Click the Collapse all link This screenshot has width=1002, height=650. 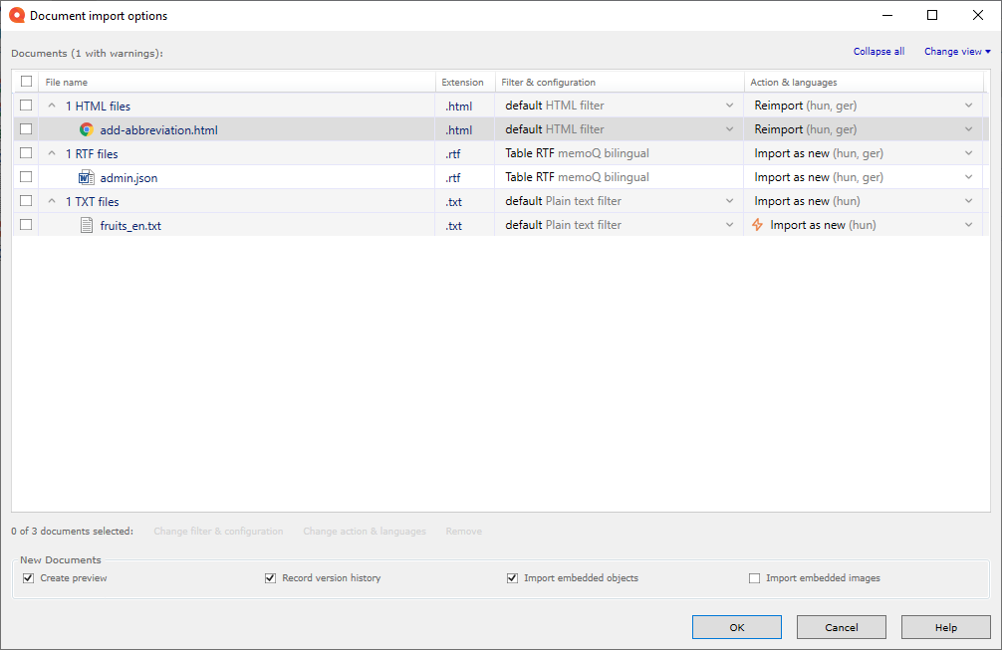coord(878,51)
